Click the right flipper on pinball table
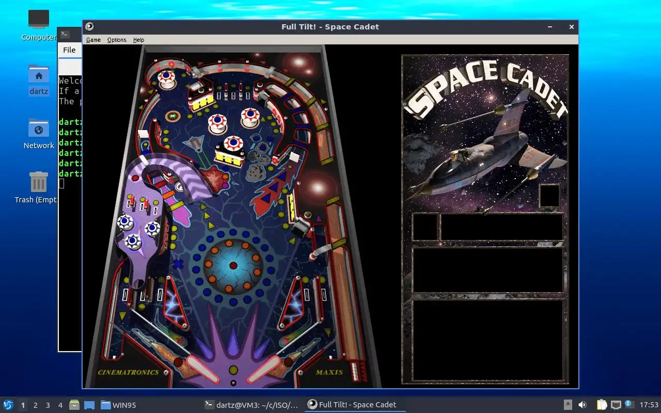This screenshot has width=661, height=413. click(x=263, y=370)
